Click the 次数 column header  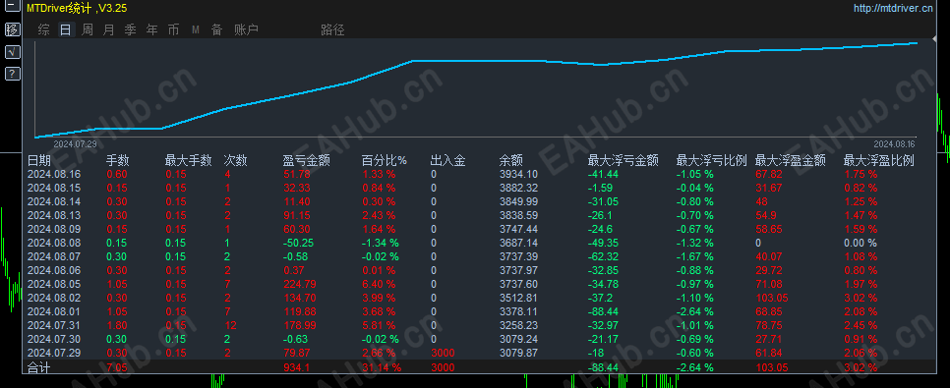pyautogui.click(x=235, y=161)
